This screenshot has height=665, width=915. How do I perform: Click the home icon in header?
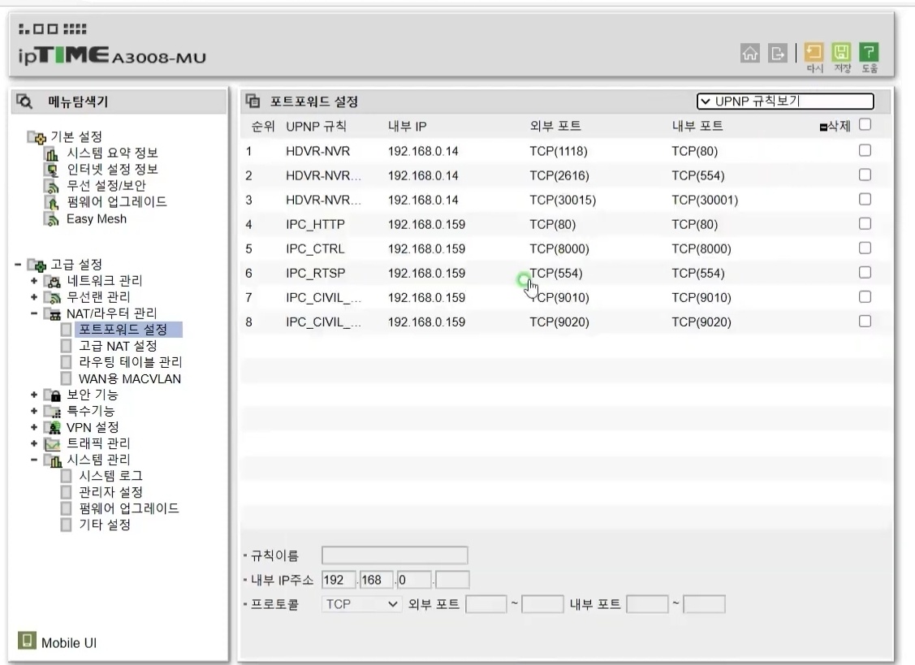750,53
